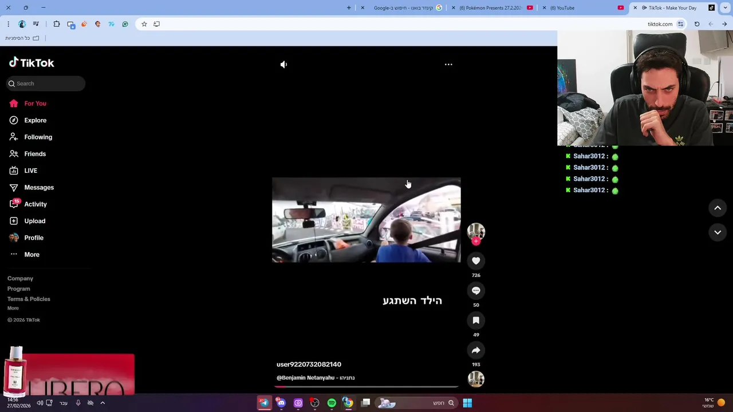Image resolution: width=733 pixels, height=412 pixels.
Task: Go to the next video with down chevron
Action: [718, 232]
